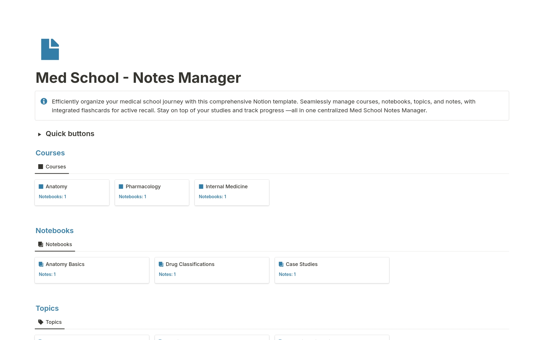Click the Drug Classifications notebook icon

pos(161,264)
